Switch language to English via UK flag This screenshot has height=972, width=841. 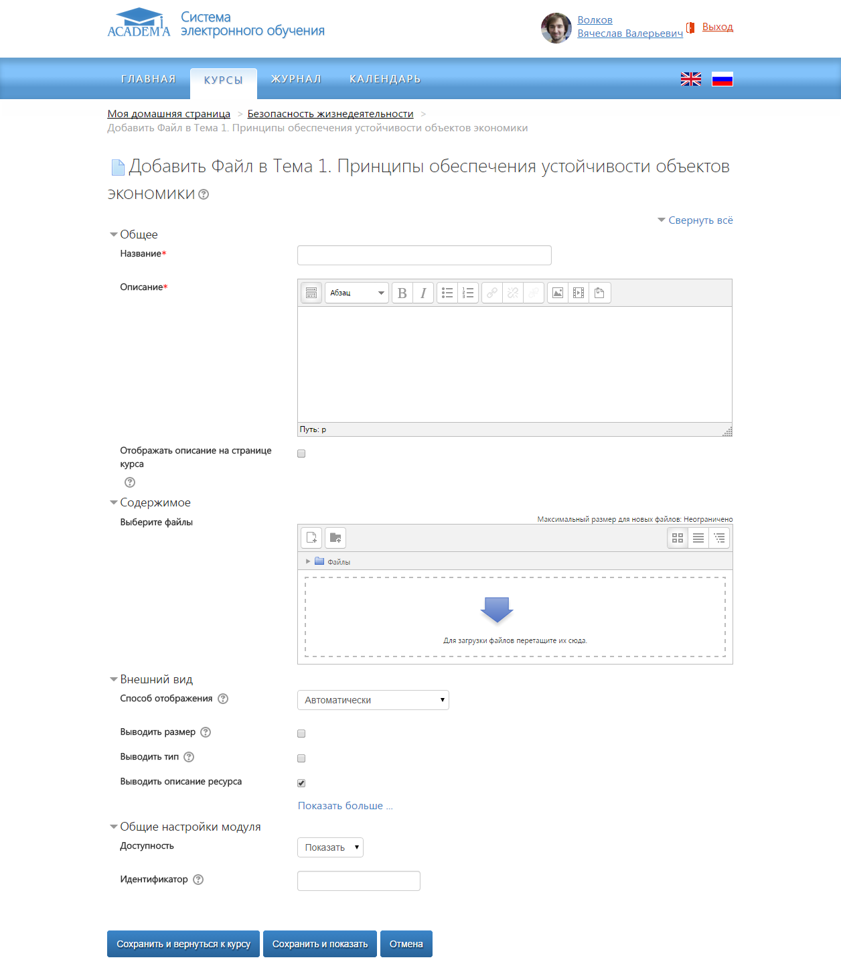[x=690, y=79]
